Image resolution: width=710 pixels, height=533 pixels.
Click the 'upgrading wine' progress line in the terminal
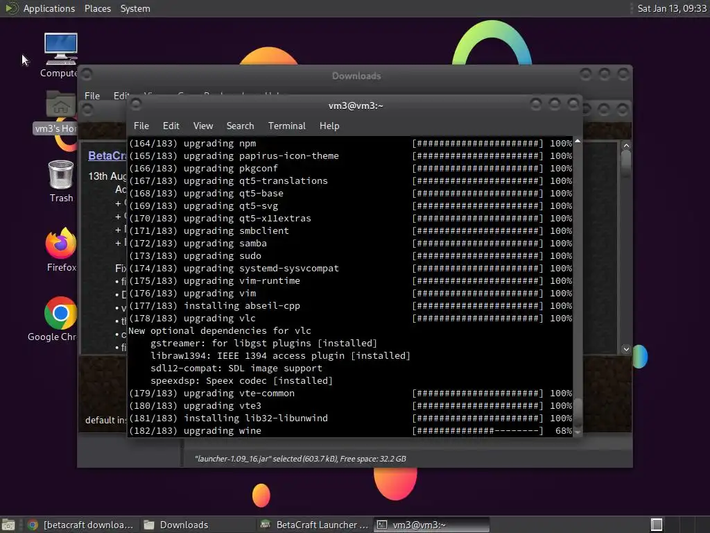pyautogui.click(x=350, y=430)
